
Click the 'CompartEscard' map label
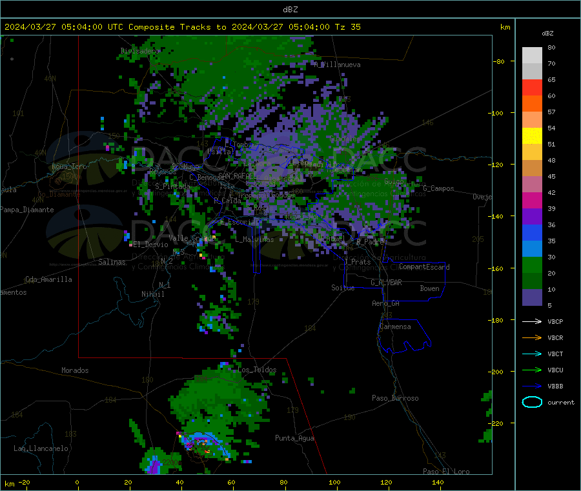[424, 267]
